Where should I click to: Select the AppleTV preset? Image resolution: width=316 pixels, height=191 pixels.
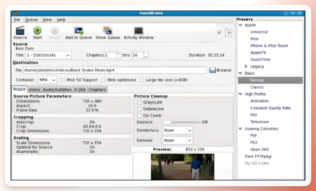pyautogui.click(x=258, y=53)
